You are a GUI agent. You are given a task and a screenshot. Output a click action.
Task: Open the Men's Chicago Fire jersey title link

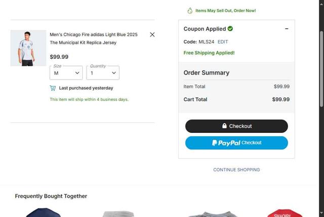click(x=94, y=39)
